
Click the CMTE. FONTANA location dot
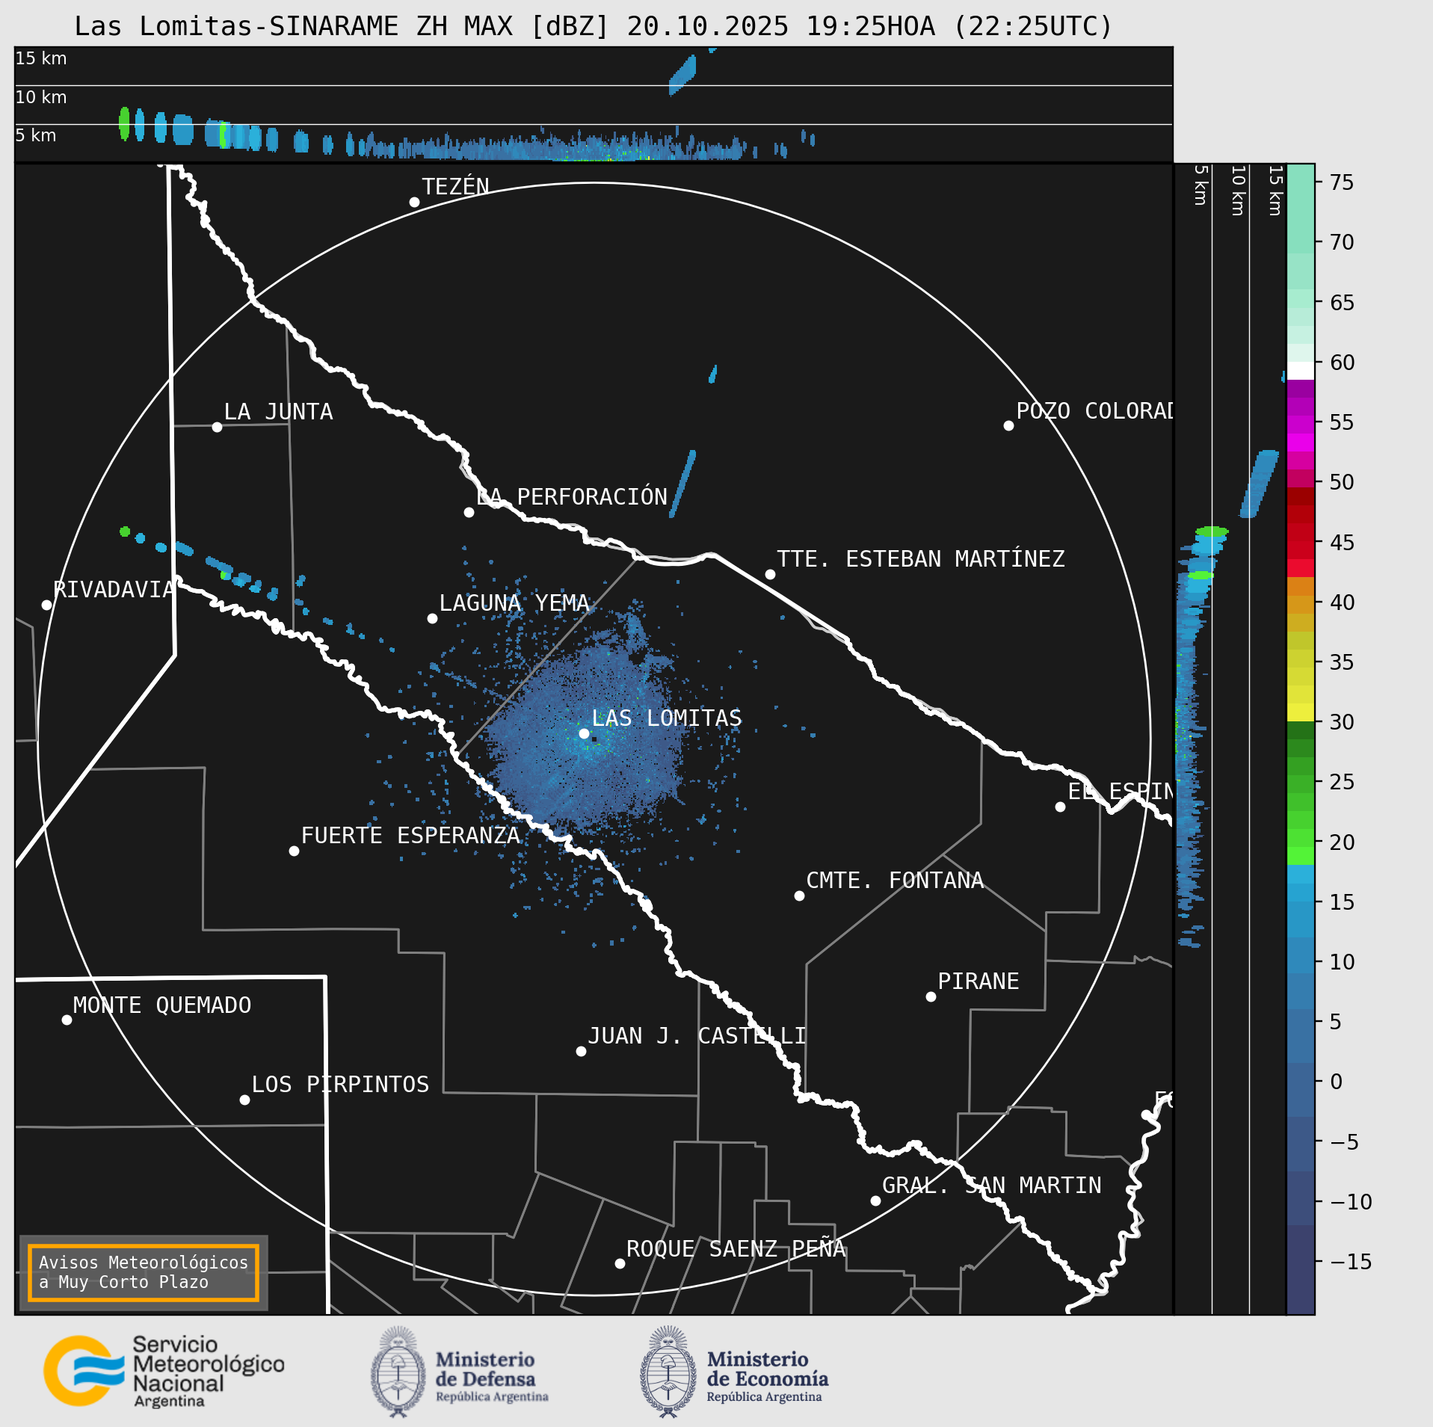point(799,896)
